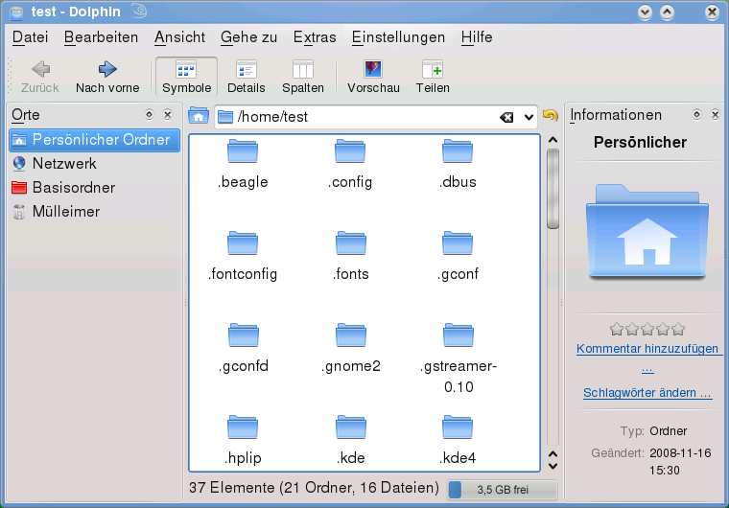Click scrollbar up arrow above the bottom down arrow

(553, 454)
